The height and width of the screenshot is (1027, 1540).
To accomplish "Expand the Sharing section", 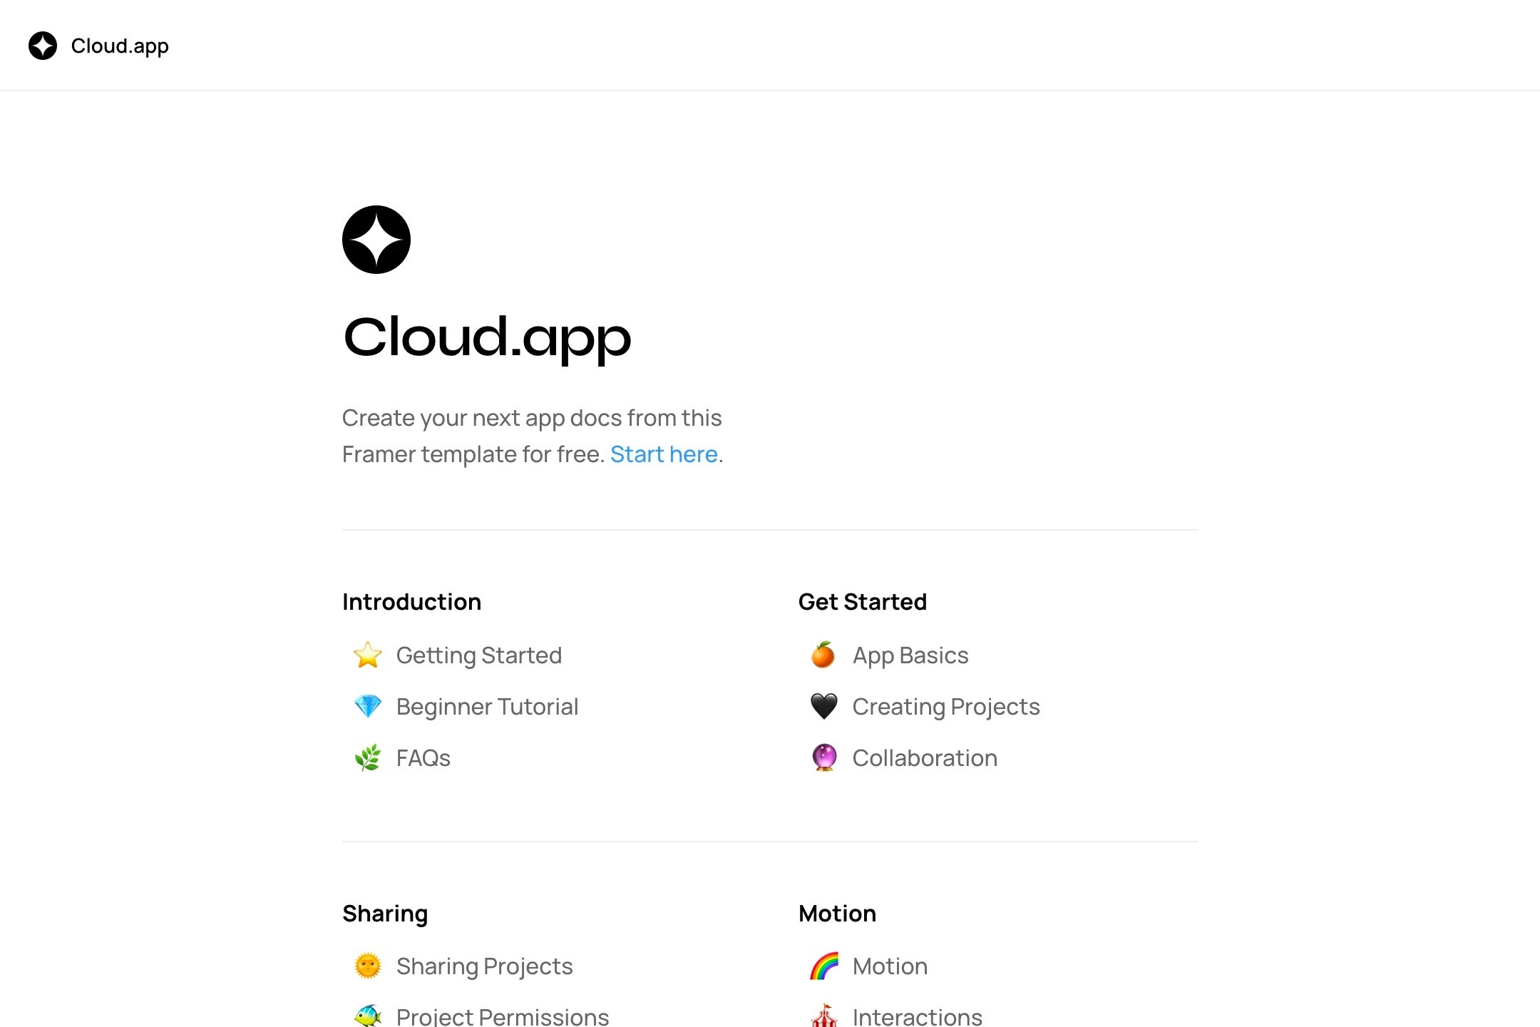I will coord(384,914).
